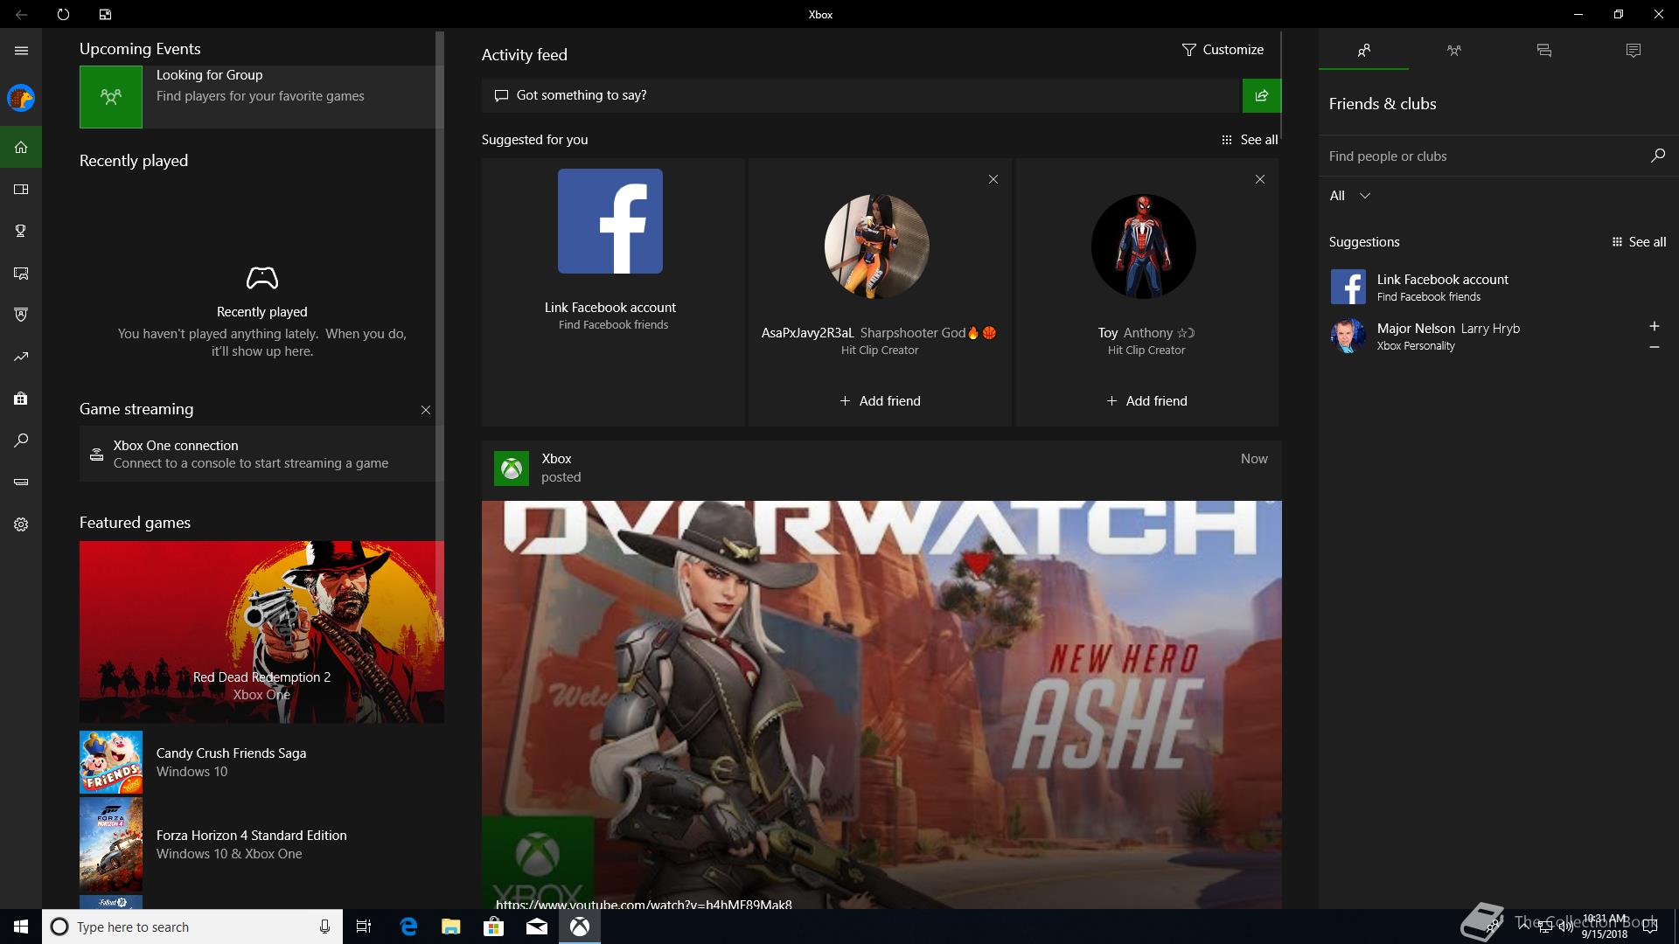Open Connection console sidebar icon
The image size is (1679, 944).
pos(21,482)
